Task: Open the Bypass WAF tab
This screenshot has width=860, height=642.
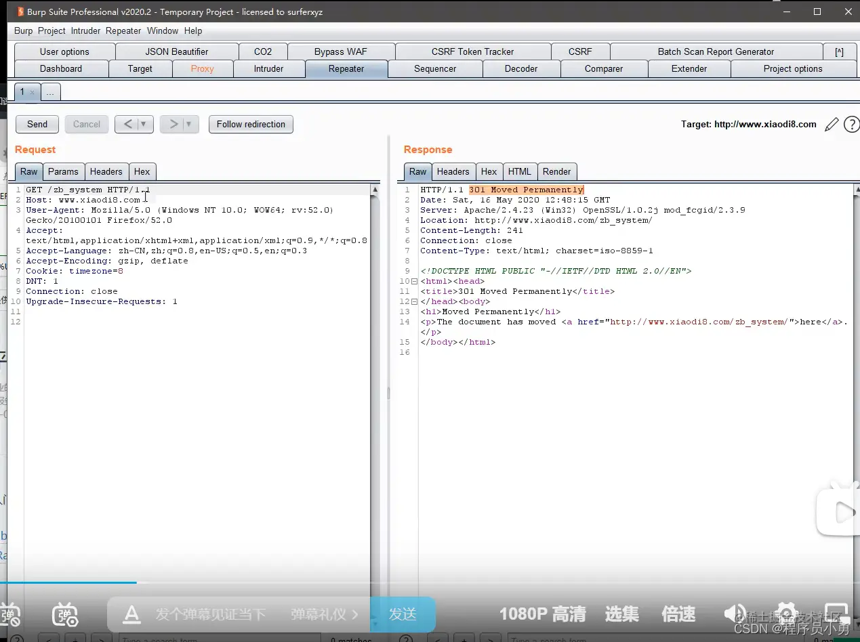Action: (x=341, y=51)
